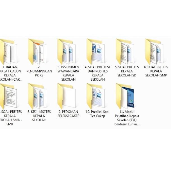Select the 8. KISI - KISI TES folder icon
The image size is (171, 171).
(37, 96)
